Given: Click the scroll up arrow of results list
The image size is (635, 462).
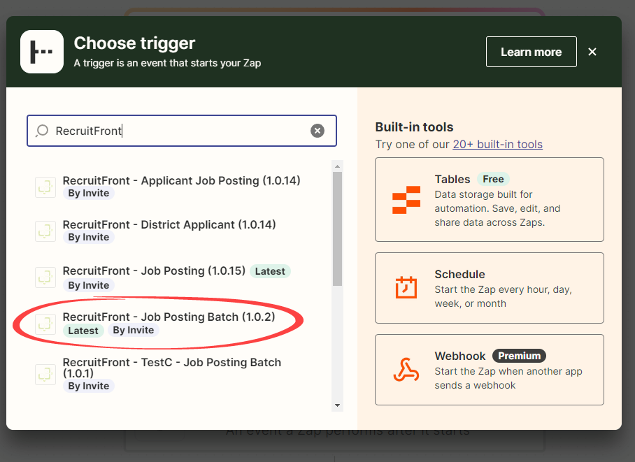Looking at the screenshot, I should [337, 166].
